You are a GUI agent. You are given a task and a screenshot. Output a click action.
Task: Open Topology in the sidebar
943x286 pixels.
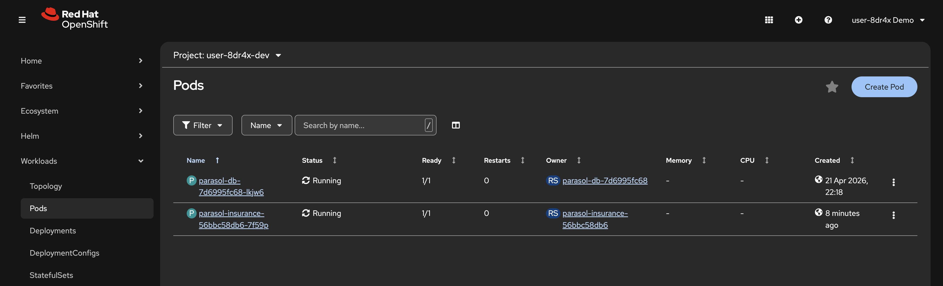pos(46,186)
